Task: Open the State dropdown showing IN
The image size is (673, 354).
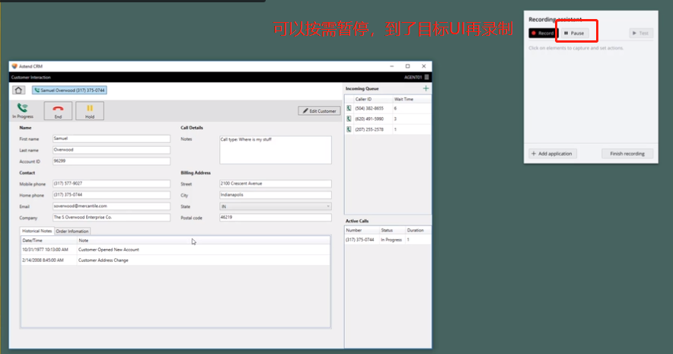Action: 276,206
